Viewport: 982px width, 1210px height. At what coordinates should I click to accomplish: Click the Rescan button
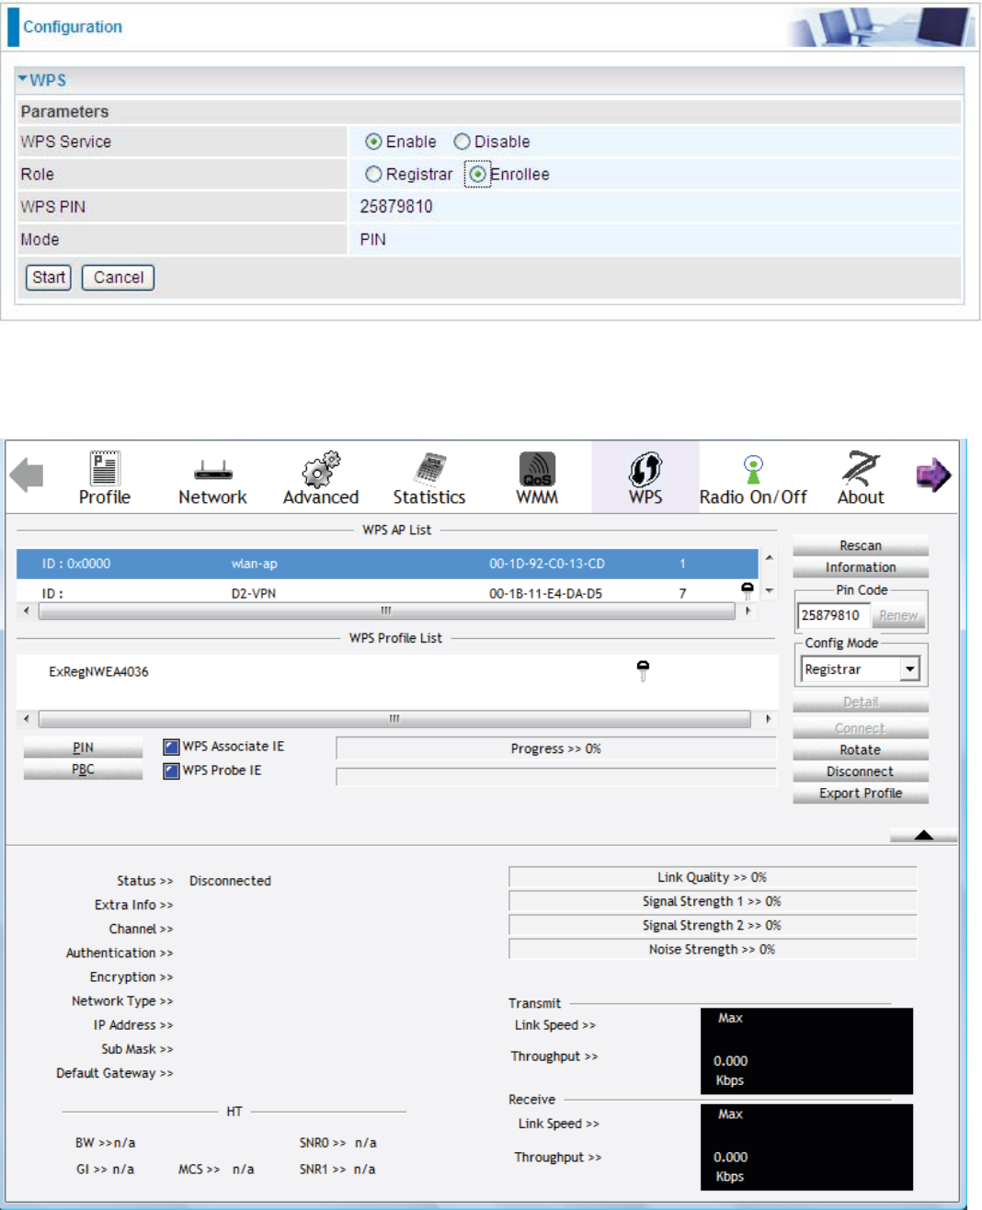point(861,546)
